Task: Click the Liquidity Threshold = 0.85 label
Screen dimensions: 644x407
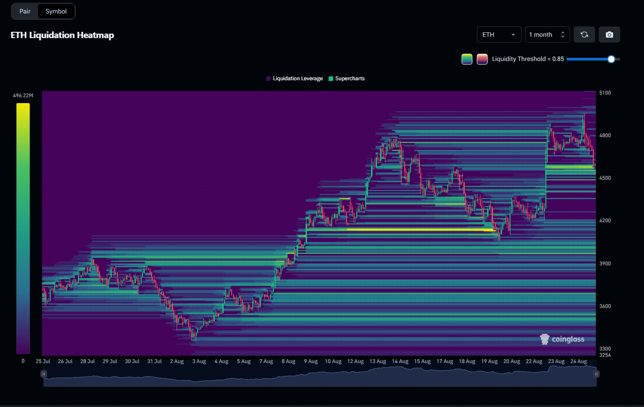Action: [527, 59]
